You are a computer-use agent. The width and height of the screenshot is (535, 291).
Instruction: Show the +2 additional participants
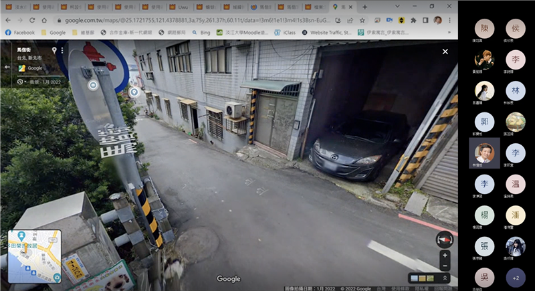pyautogui.click(x=515, y=278)
